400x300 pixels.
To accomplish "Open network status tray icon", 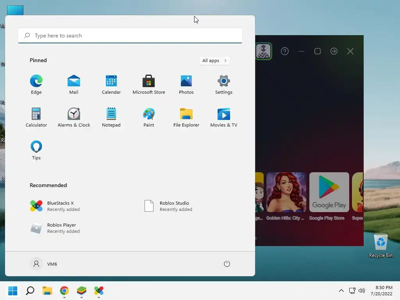I will tap(352, 291).
